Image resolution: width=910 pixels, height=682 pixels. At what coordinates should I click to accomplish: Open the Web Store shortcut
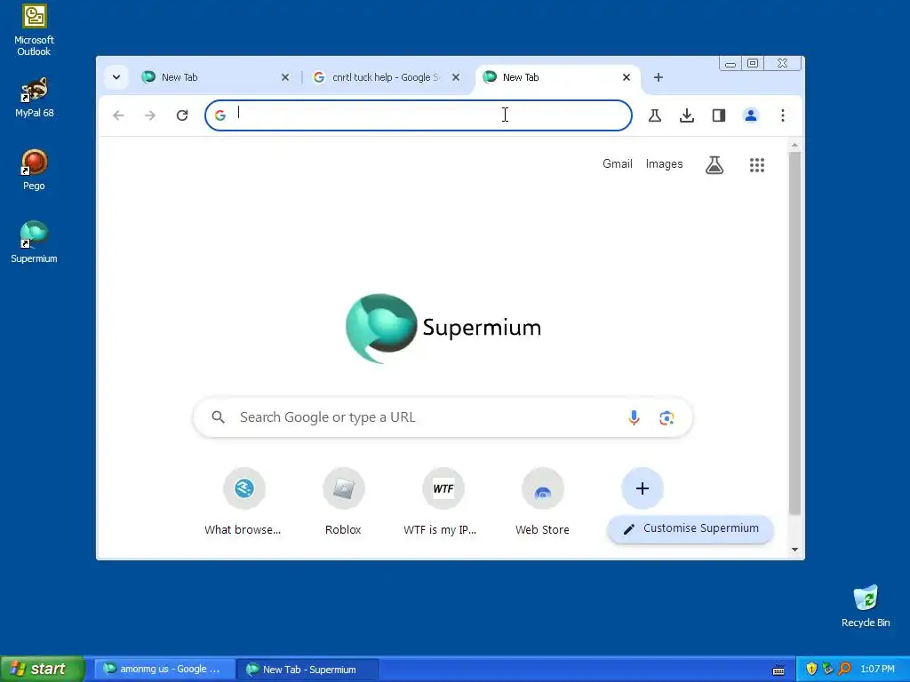click(543, 503)
